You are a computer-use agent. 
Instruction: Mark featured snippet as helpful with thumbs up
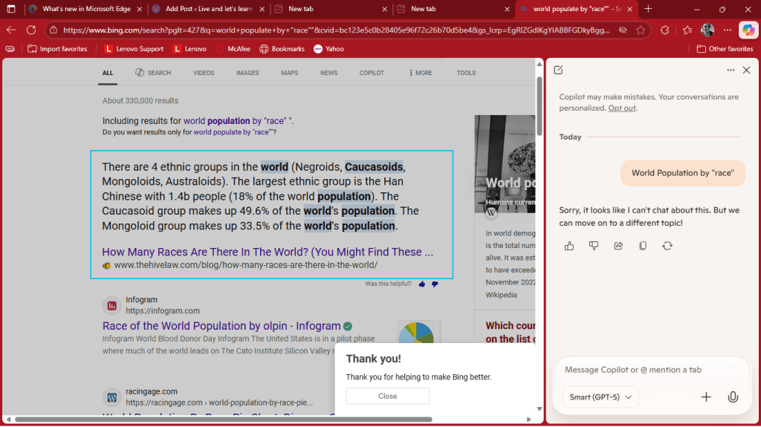point(422,284)
